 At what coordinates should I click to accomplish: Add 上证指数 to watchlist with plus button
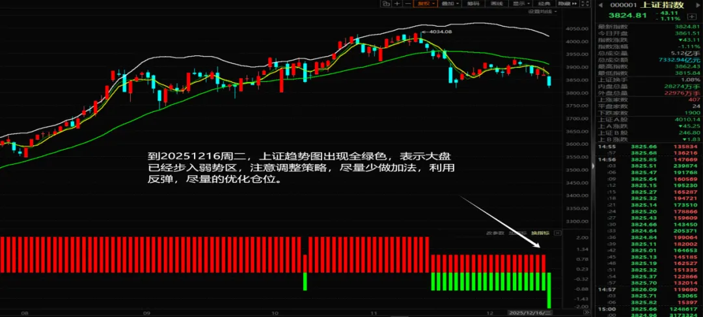click(x=693, y=16)
